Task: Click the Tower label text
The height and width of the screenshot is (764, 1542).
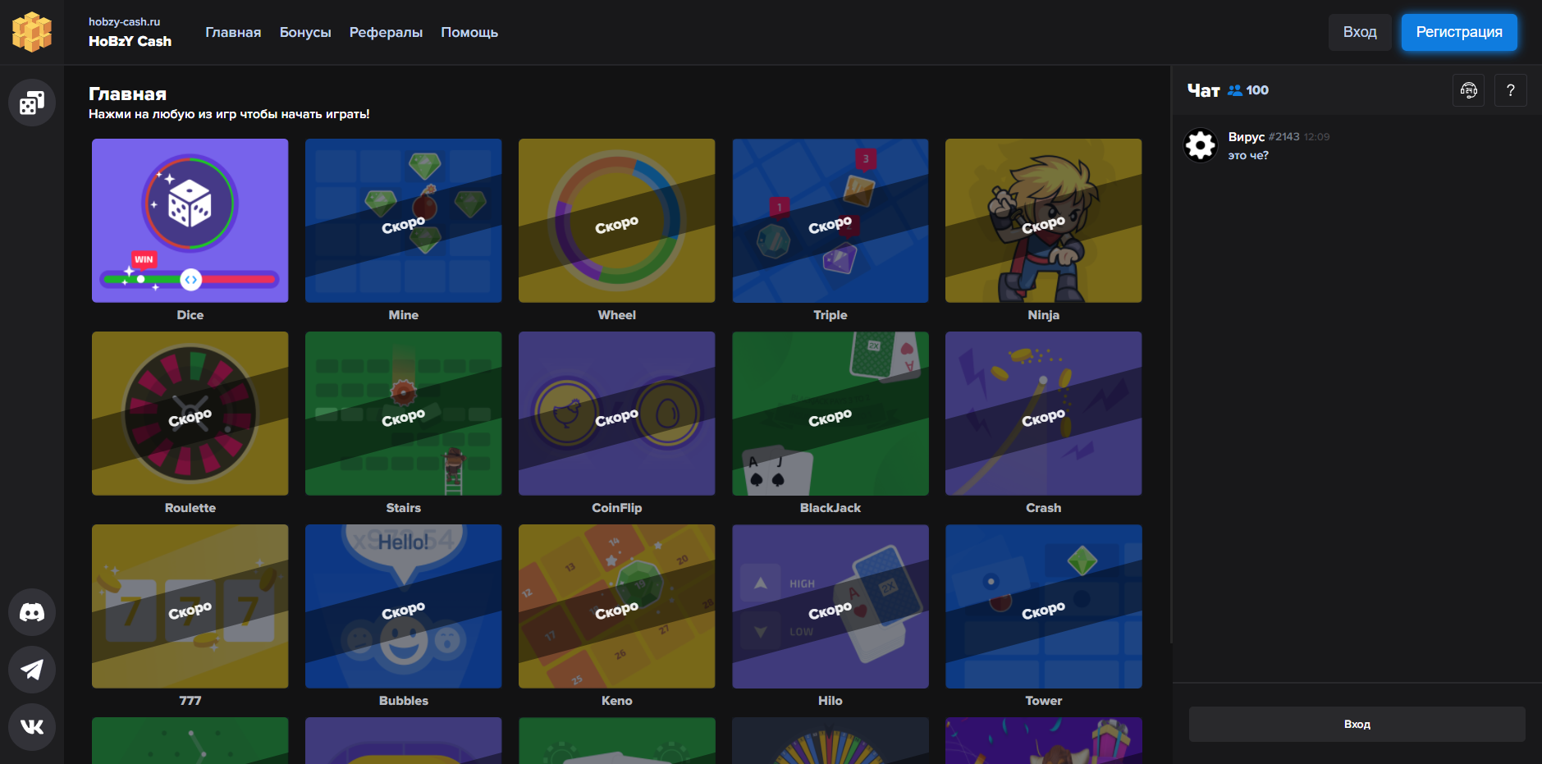Action: pyautogui.click(x=1044, y=701)
